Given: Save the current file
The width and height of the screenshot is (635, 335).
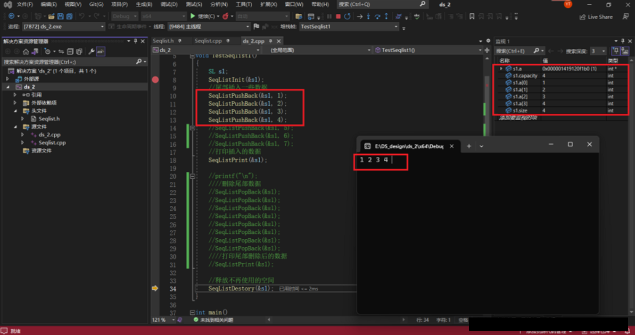Looking at the screenshot, I should pyautogui.click(x=60, y=16).
